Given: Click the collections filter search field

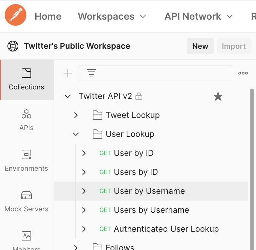Looking at the screenshot, I should pos(159,73).
